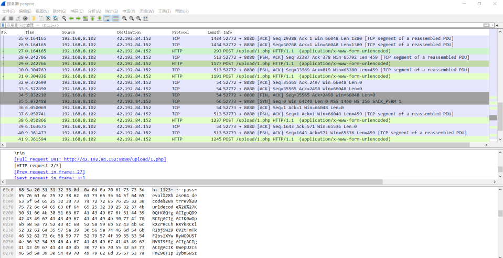Open the 帮助(H) menu

click(182, 11)
